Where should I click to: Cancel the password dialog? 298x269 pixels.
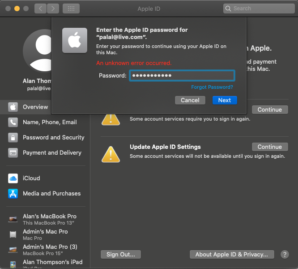pos(190,100)
